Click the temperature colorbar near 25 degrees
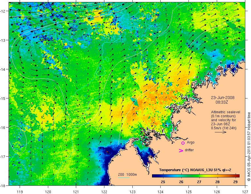This screenshot has width=251, height=194. point(163,176)
